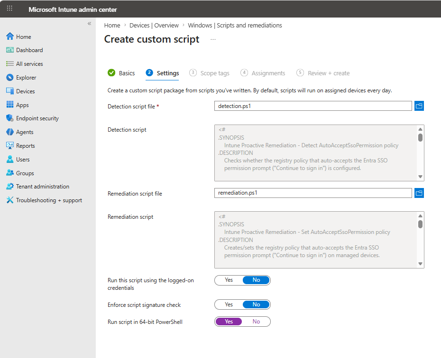Viewport: 441px width, 358px height.
Task: Click the remediation.ps1 file input field
Action: [x=313, y=193]
